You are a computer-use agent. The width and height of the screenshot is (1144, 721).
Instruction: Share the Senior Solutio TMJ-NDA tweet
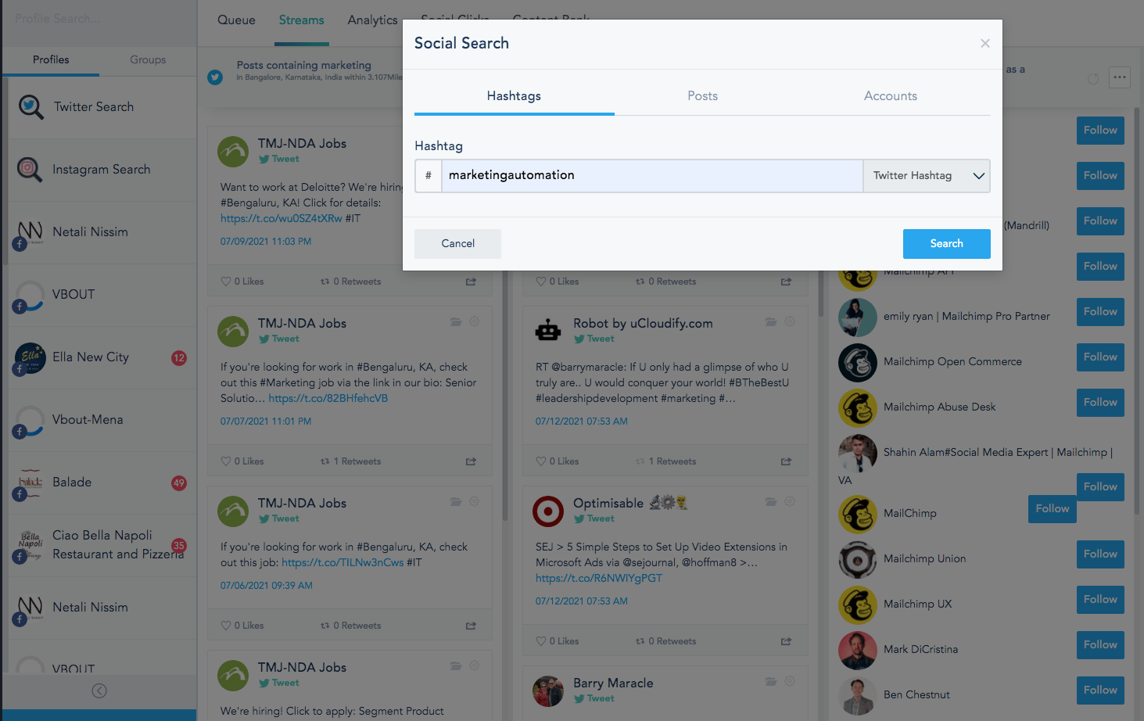point(471,461)
